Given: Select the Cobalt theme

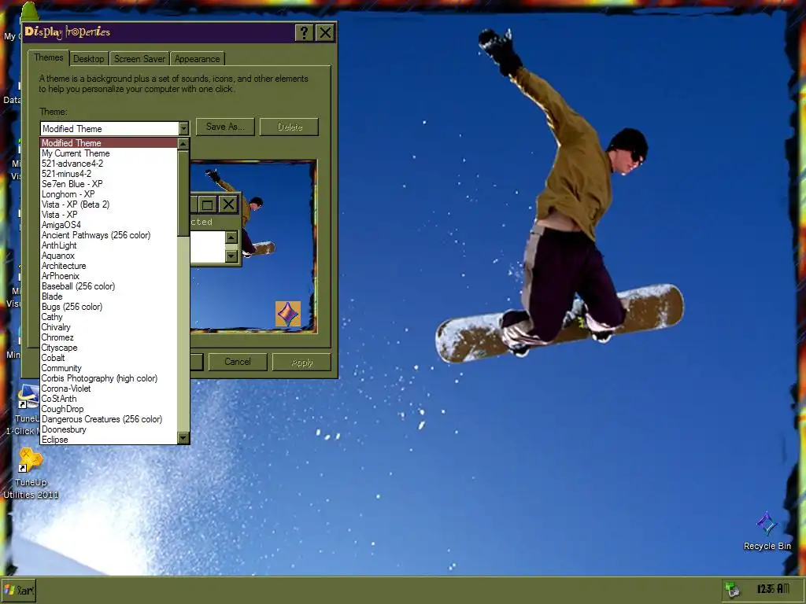Looking at the screenshot, I should tap(109, 358).
